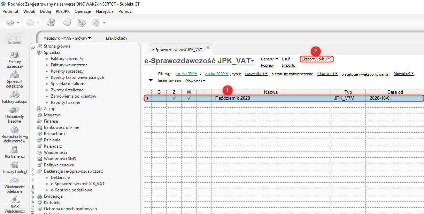This screenshot has height=214, width=424.
Task: Open the Operacje menu
Action: [83, 11]
